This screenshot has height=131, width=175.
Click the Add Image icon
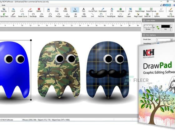121,10
